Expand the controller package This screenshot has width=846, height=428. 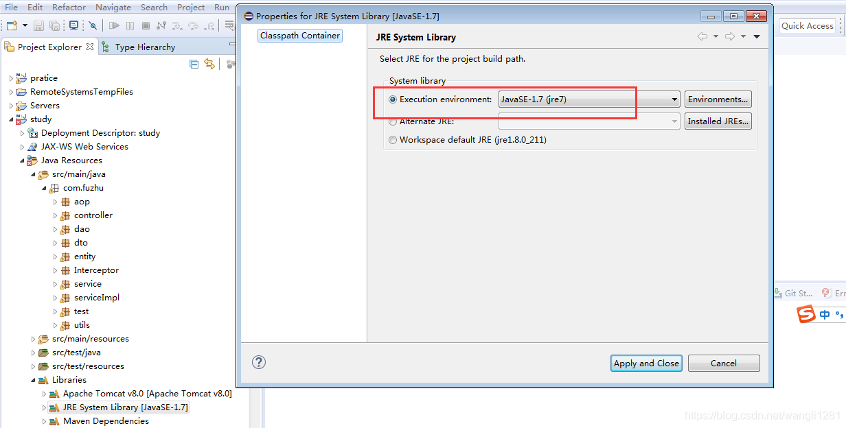click(x=55, y=215)
